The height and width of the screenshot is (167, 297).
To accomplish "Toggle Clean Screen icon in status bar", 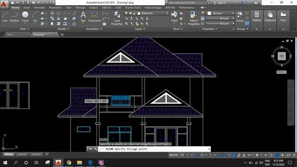I will point(289,155).
